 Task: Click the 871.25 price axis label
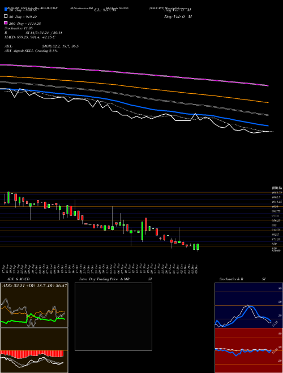[x=276, y=239]
